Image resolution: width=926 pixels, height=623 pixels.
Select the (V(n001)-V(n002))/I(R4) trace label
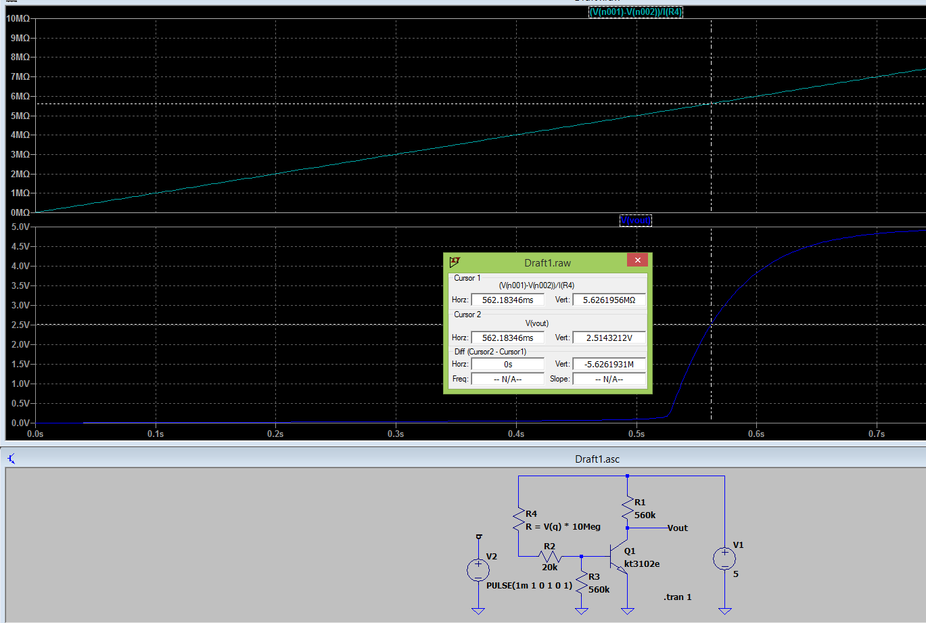(636, 12)
